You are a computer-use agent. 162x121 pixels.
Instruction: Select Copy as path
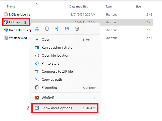pos(66,79)
